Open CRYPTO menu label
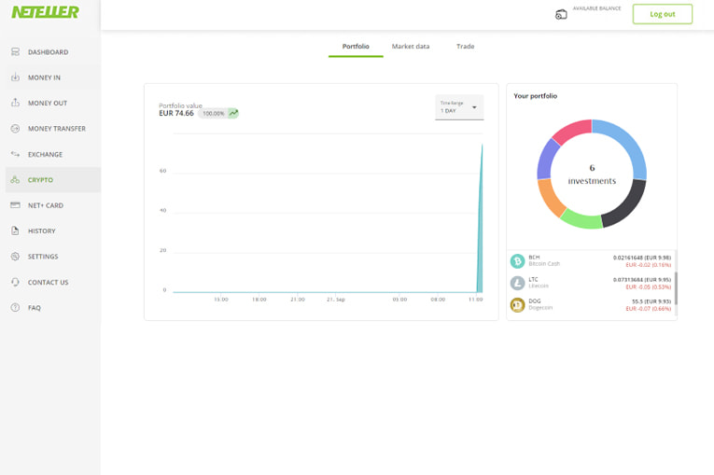The width and height of the screenshot is (714, 475). tap(40, 180)
